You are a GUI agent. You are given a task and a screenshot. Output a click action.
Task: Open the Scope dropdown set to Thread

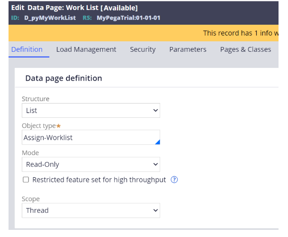tap(90, 210)
